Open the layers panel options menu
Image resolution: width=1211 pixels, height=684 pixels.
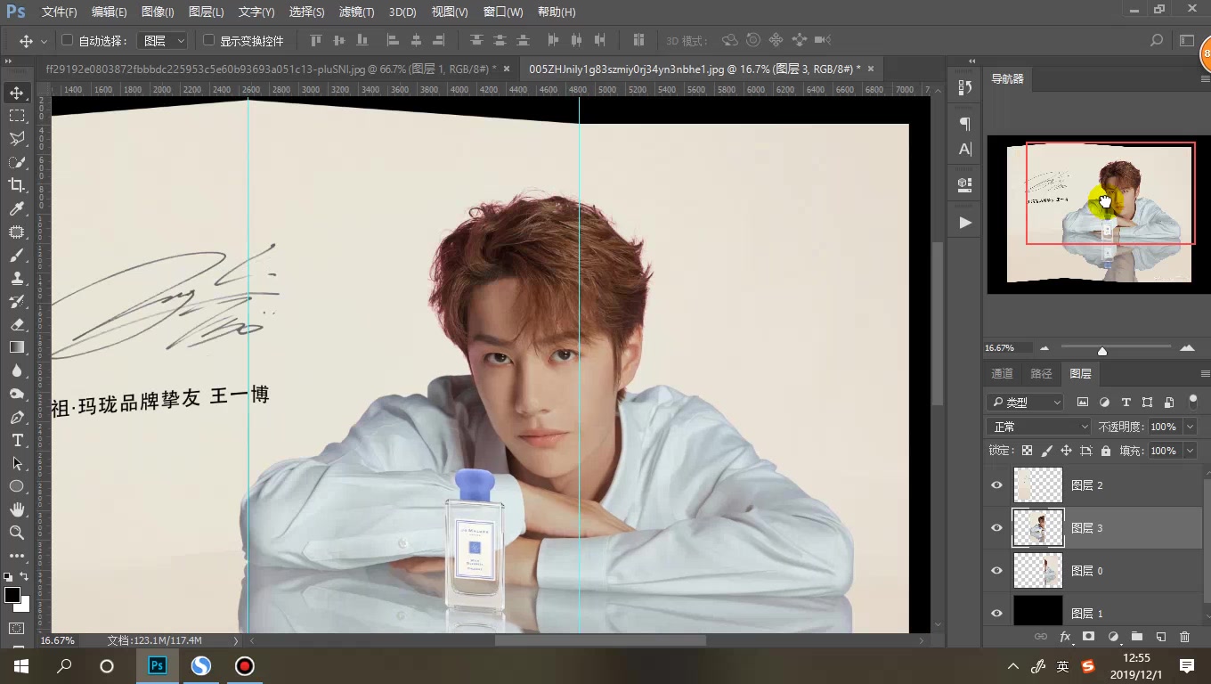[1205, 373]
